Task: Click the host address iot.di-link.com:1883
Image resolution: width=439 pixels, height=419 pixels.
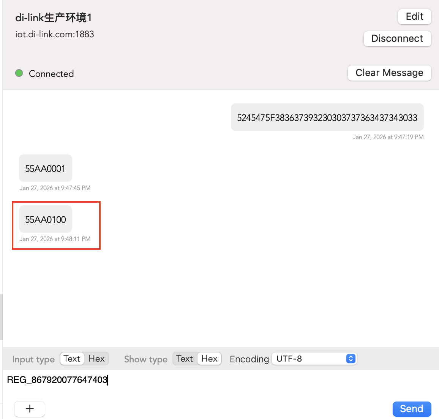Action: point(55,34)
